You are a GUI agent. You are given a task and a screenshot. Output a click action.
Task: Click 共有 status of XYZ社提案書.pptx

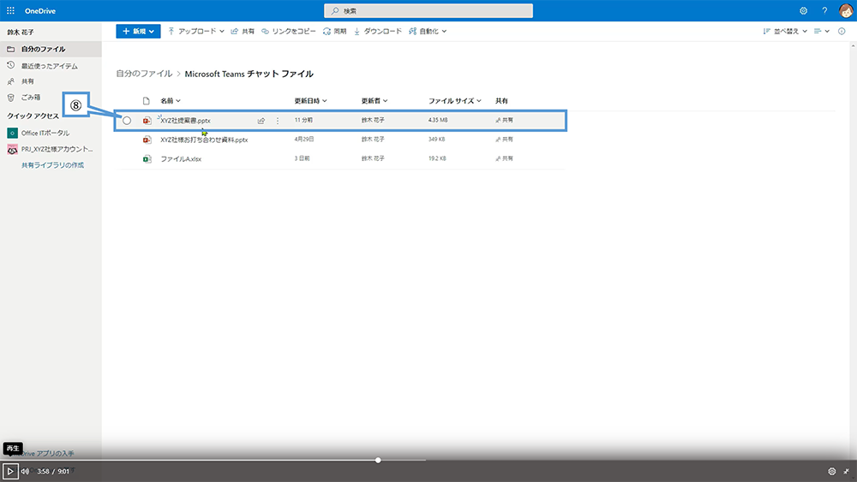pyautogui.click(x=504, y=120)
